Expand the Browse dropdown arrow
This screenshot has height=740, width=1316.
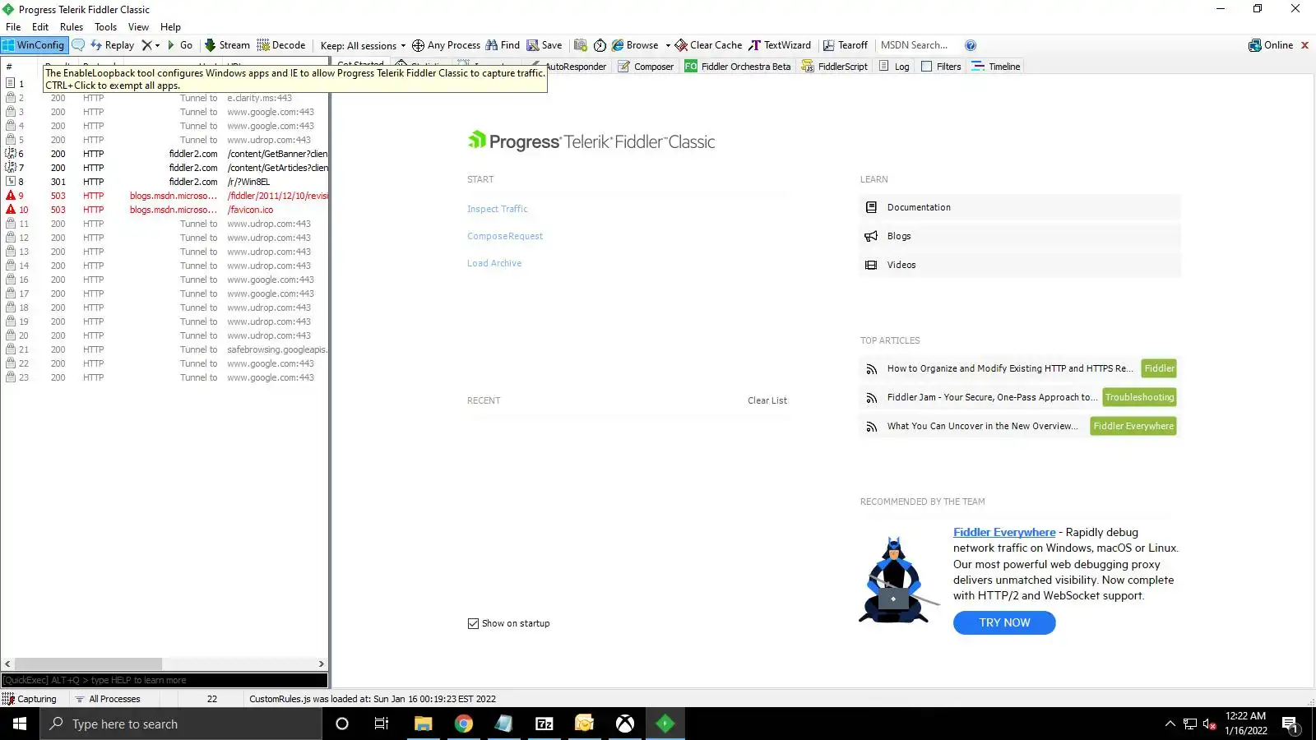[x=668, y=45]
